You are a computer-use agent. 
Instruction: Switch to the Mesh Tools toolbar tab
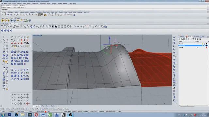click(x=54, y=12)
